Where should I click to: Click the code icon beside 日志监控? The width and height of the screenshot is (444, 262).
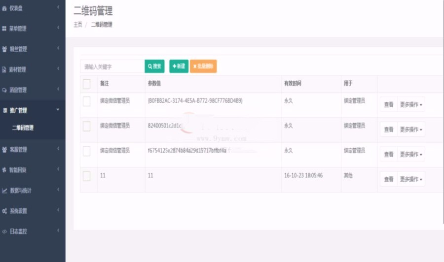pos(4,231)
